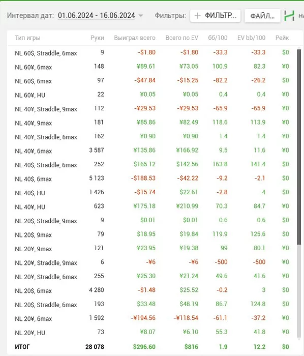Screen dimensions: 304x356
Task: Click date range 01.06.2024 - 16.06.2024
Action: coord(97,15)
